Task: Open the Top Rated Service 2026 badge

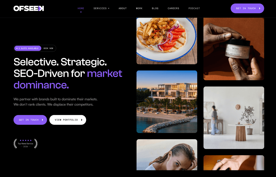Action: (x=26, y=143)
